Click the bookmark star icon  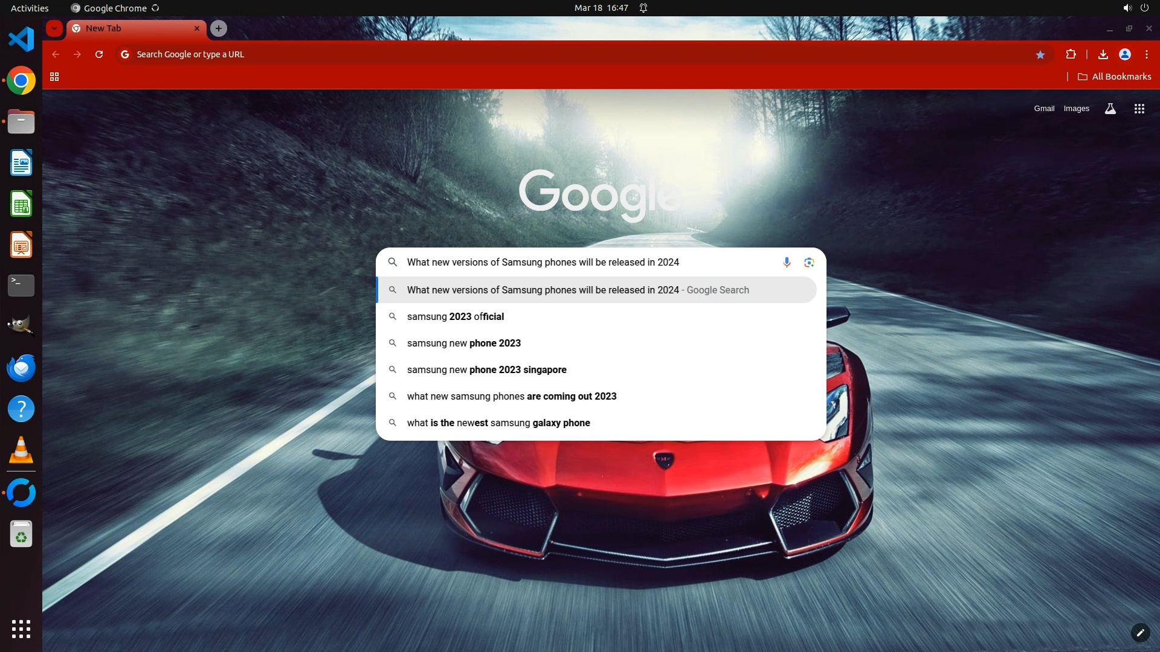[1040, 54]
